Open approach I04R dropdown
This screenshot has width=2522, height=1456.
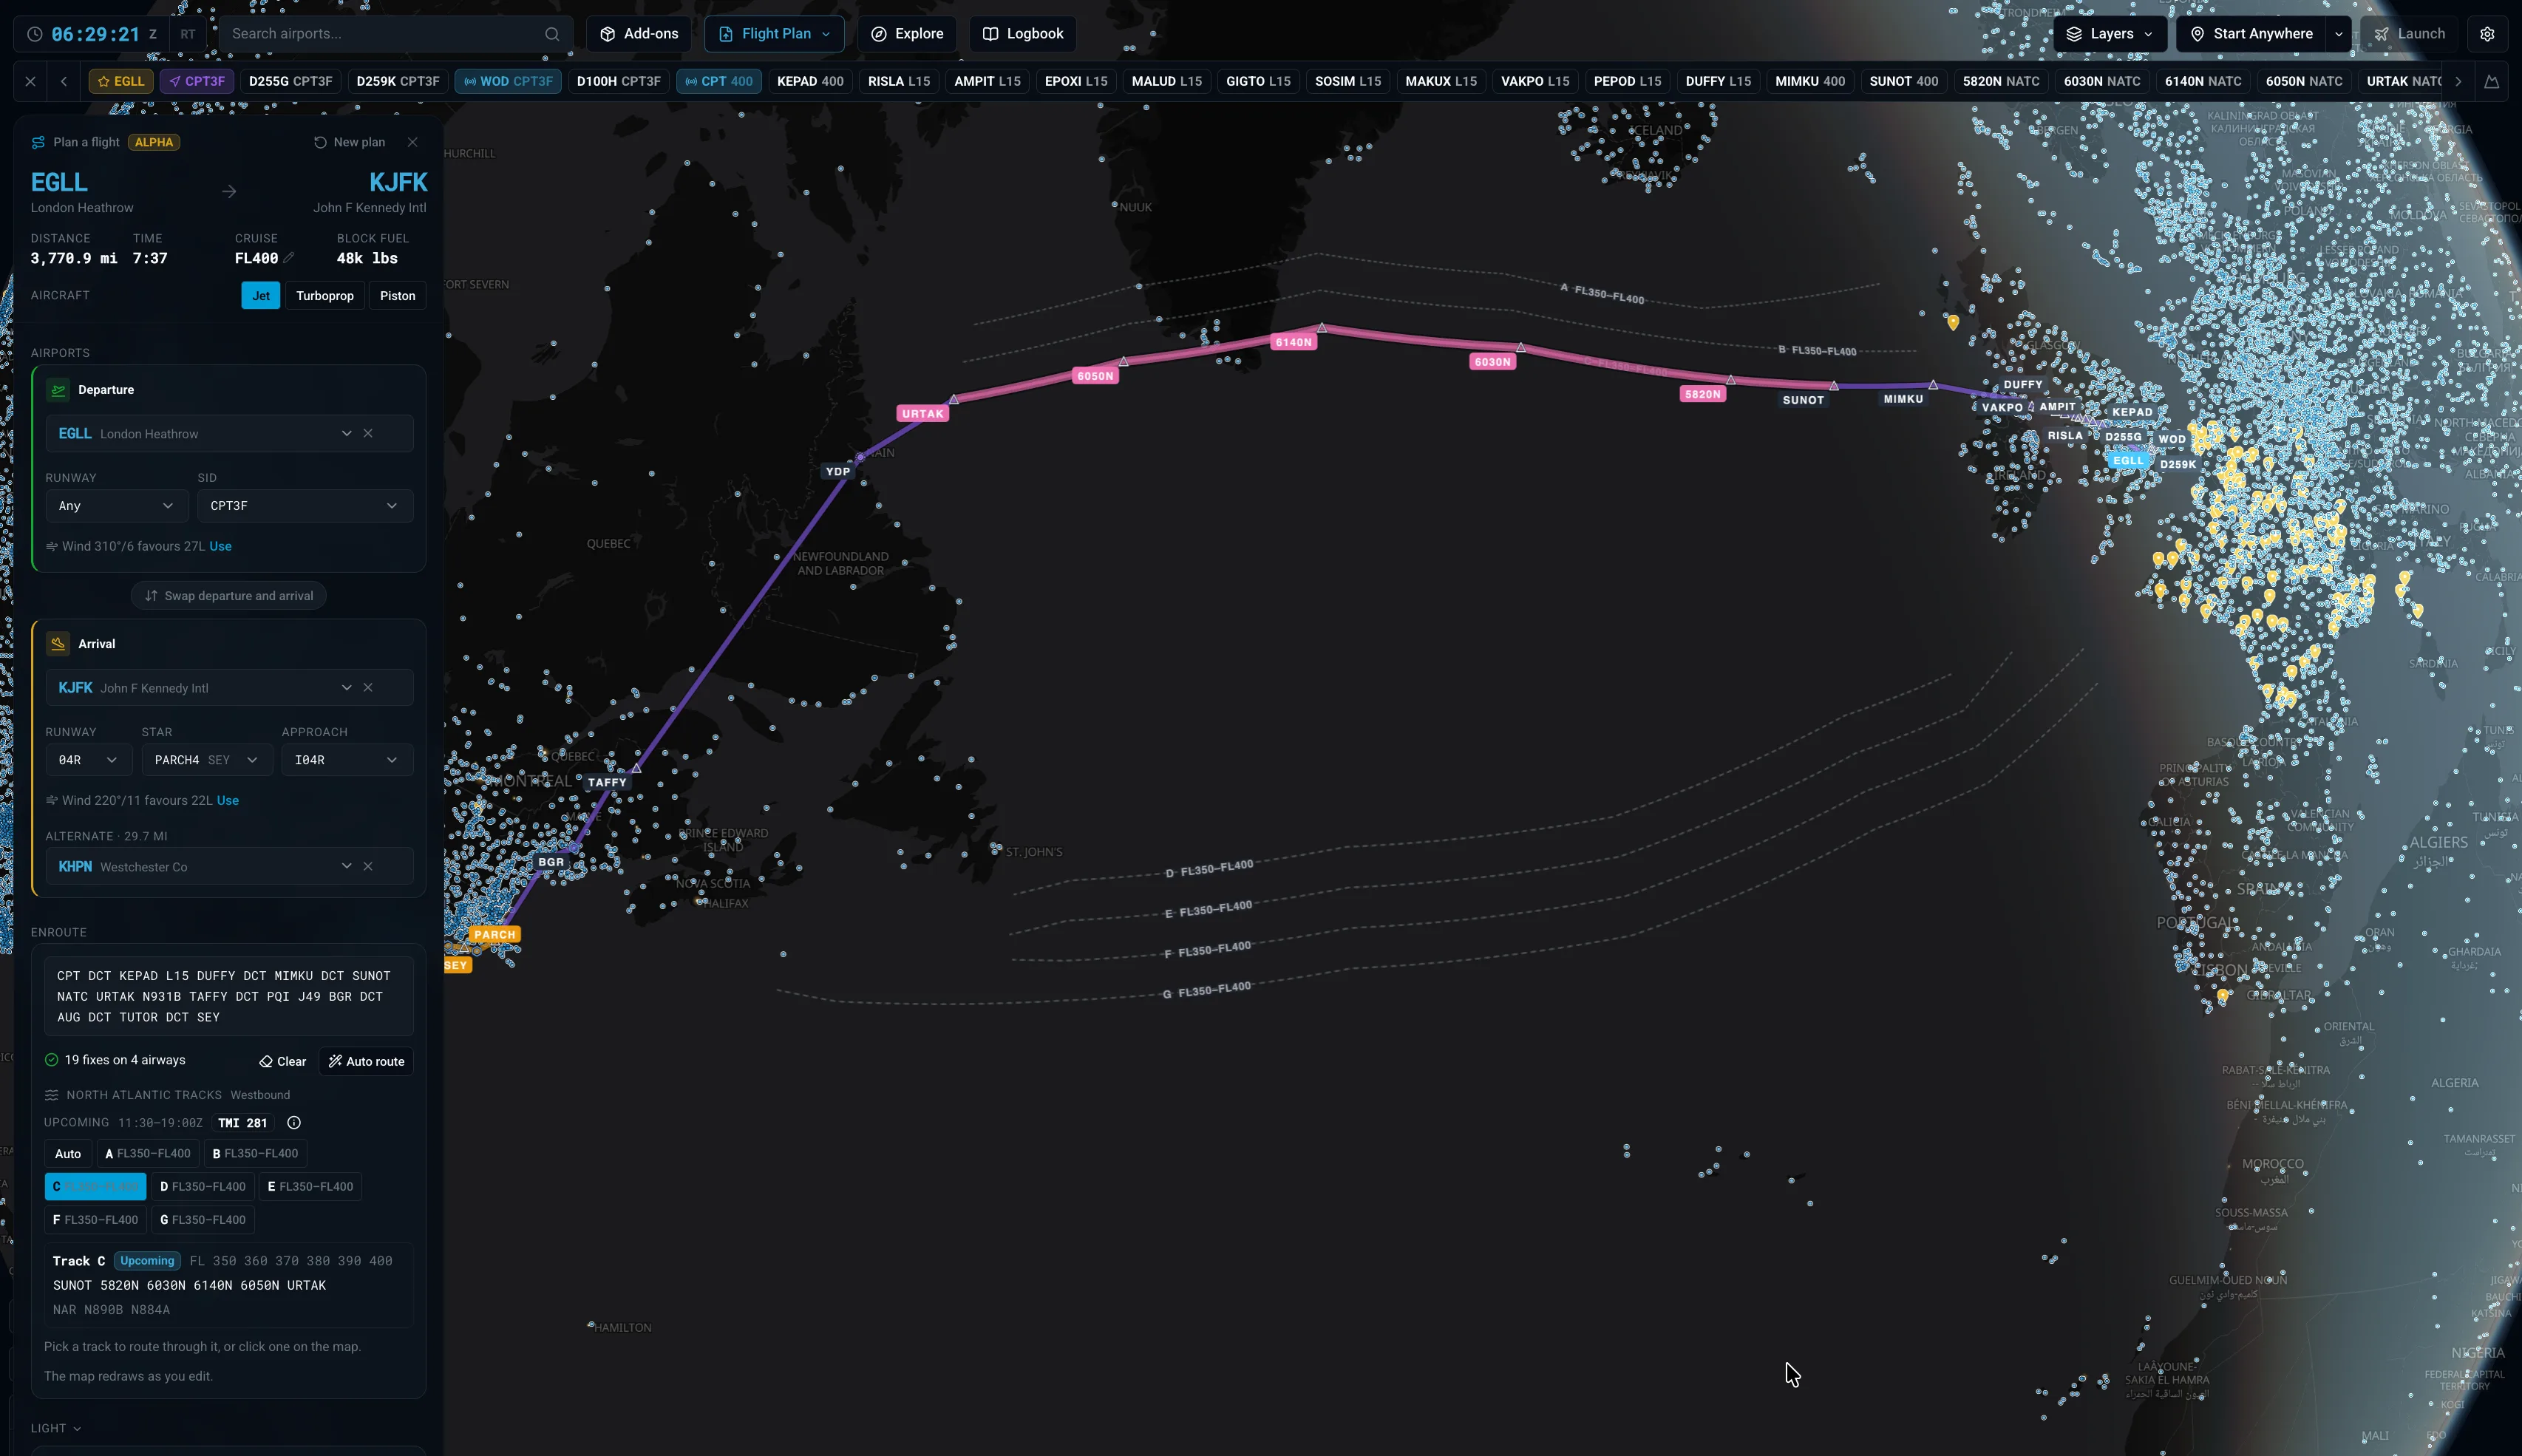(x=347, y=760)
